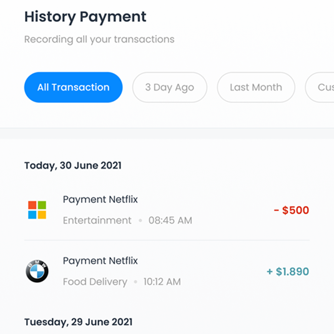Click the - $500 amount
Screen dimensions: 334x334
291,210
